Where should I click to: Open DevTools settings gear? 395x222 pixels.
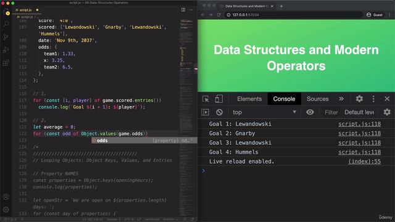coord(359,99)
